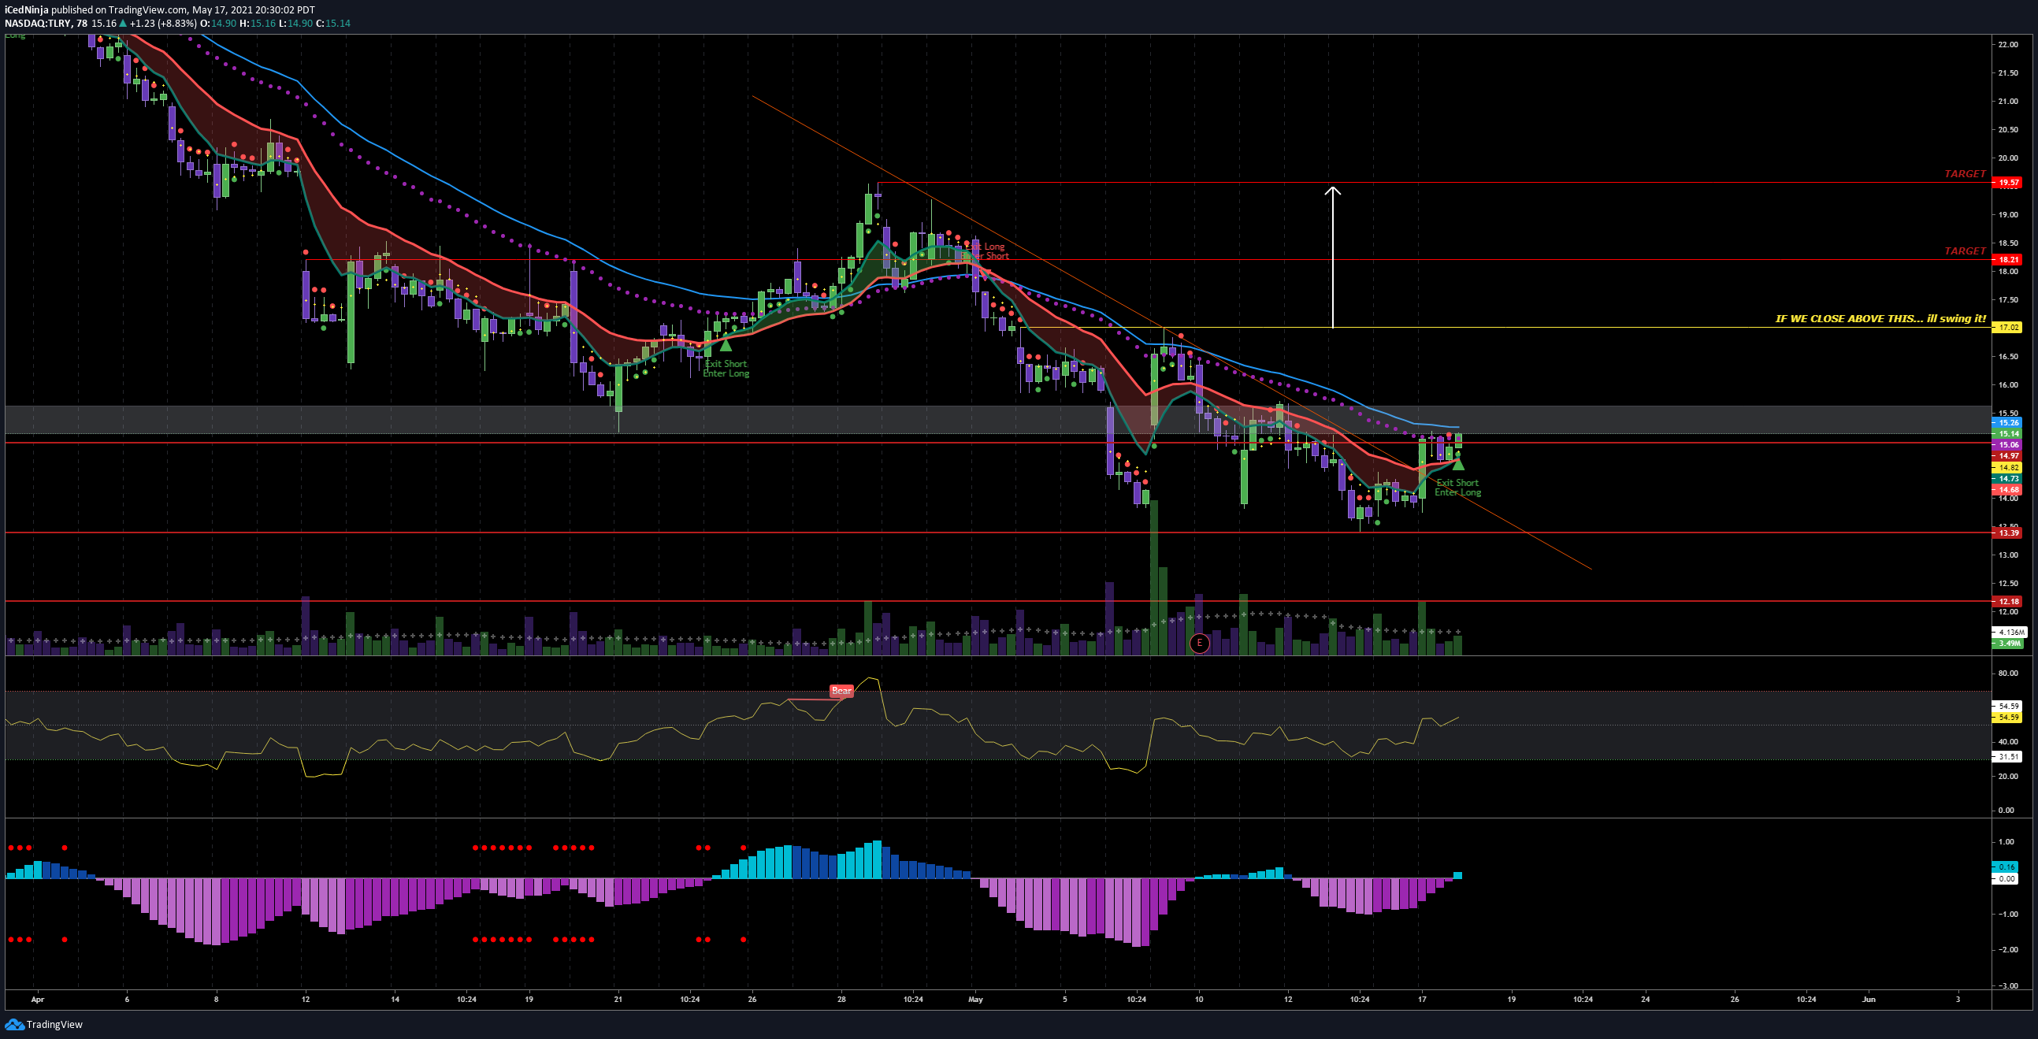The image size is (2038, 1039).
Task: Select the gray horizontal resistance zone rectangle
Action: point(997,420)
